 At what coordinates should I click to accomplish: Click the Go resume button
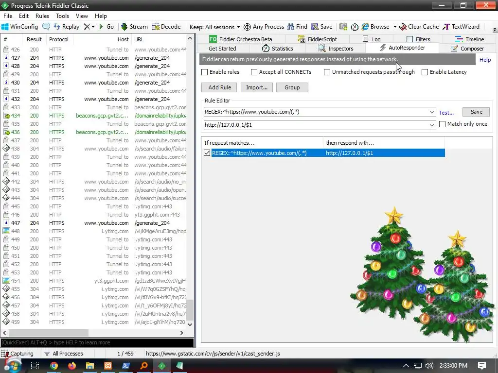tap(107, 27)
